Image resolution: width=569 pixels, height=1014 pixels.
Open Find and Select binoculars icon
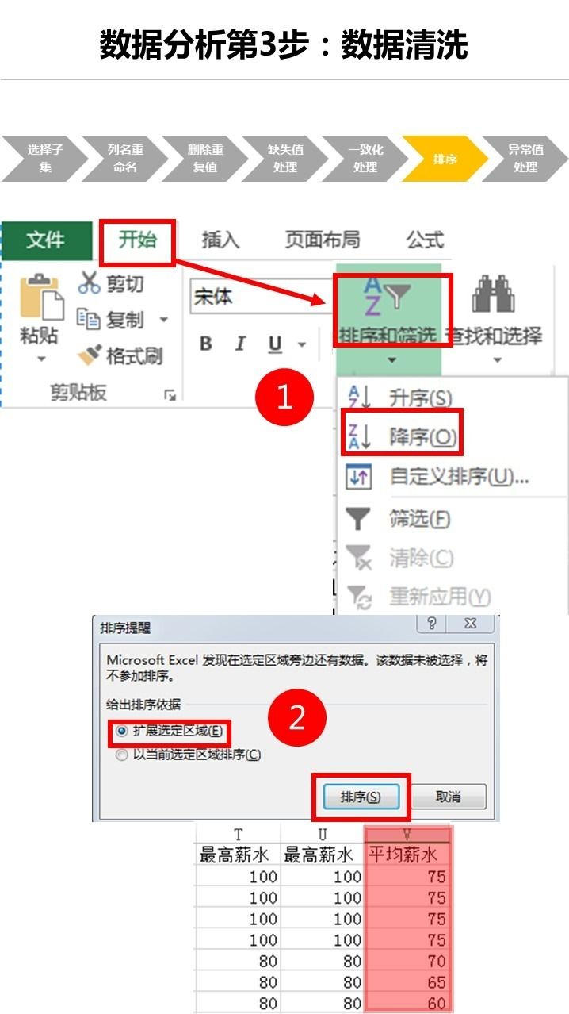tap(495, 294)
